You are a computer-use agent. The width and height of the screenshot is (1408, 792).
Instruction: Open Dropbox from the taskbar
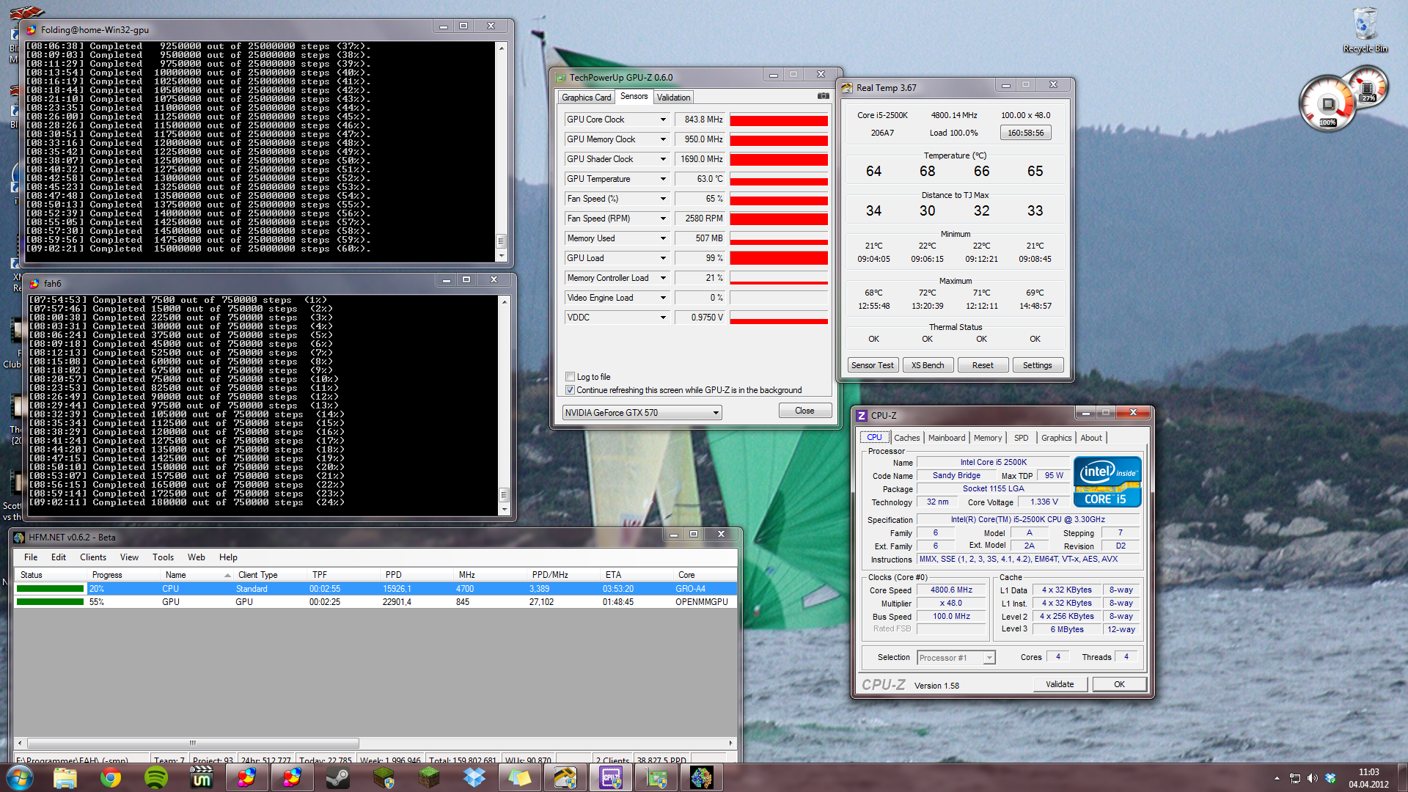pos(474,777)
